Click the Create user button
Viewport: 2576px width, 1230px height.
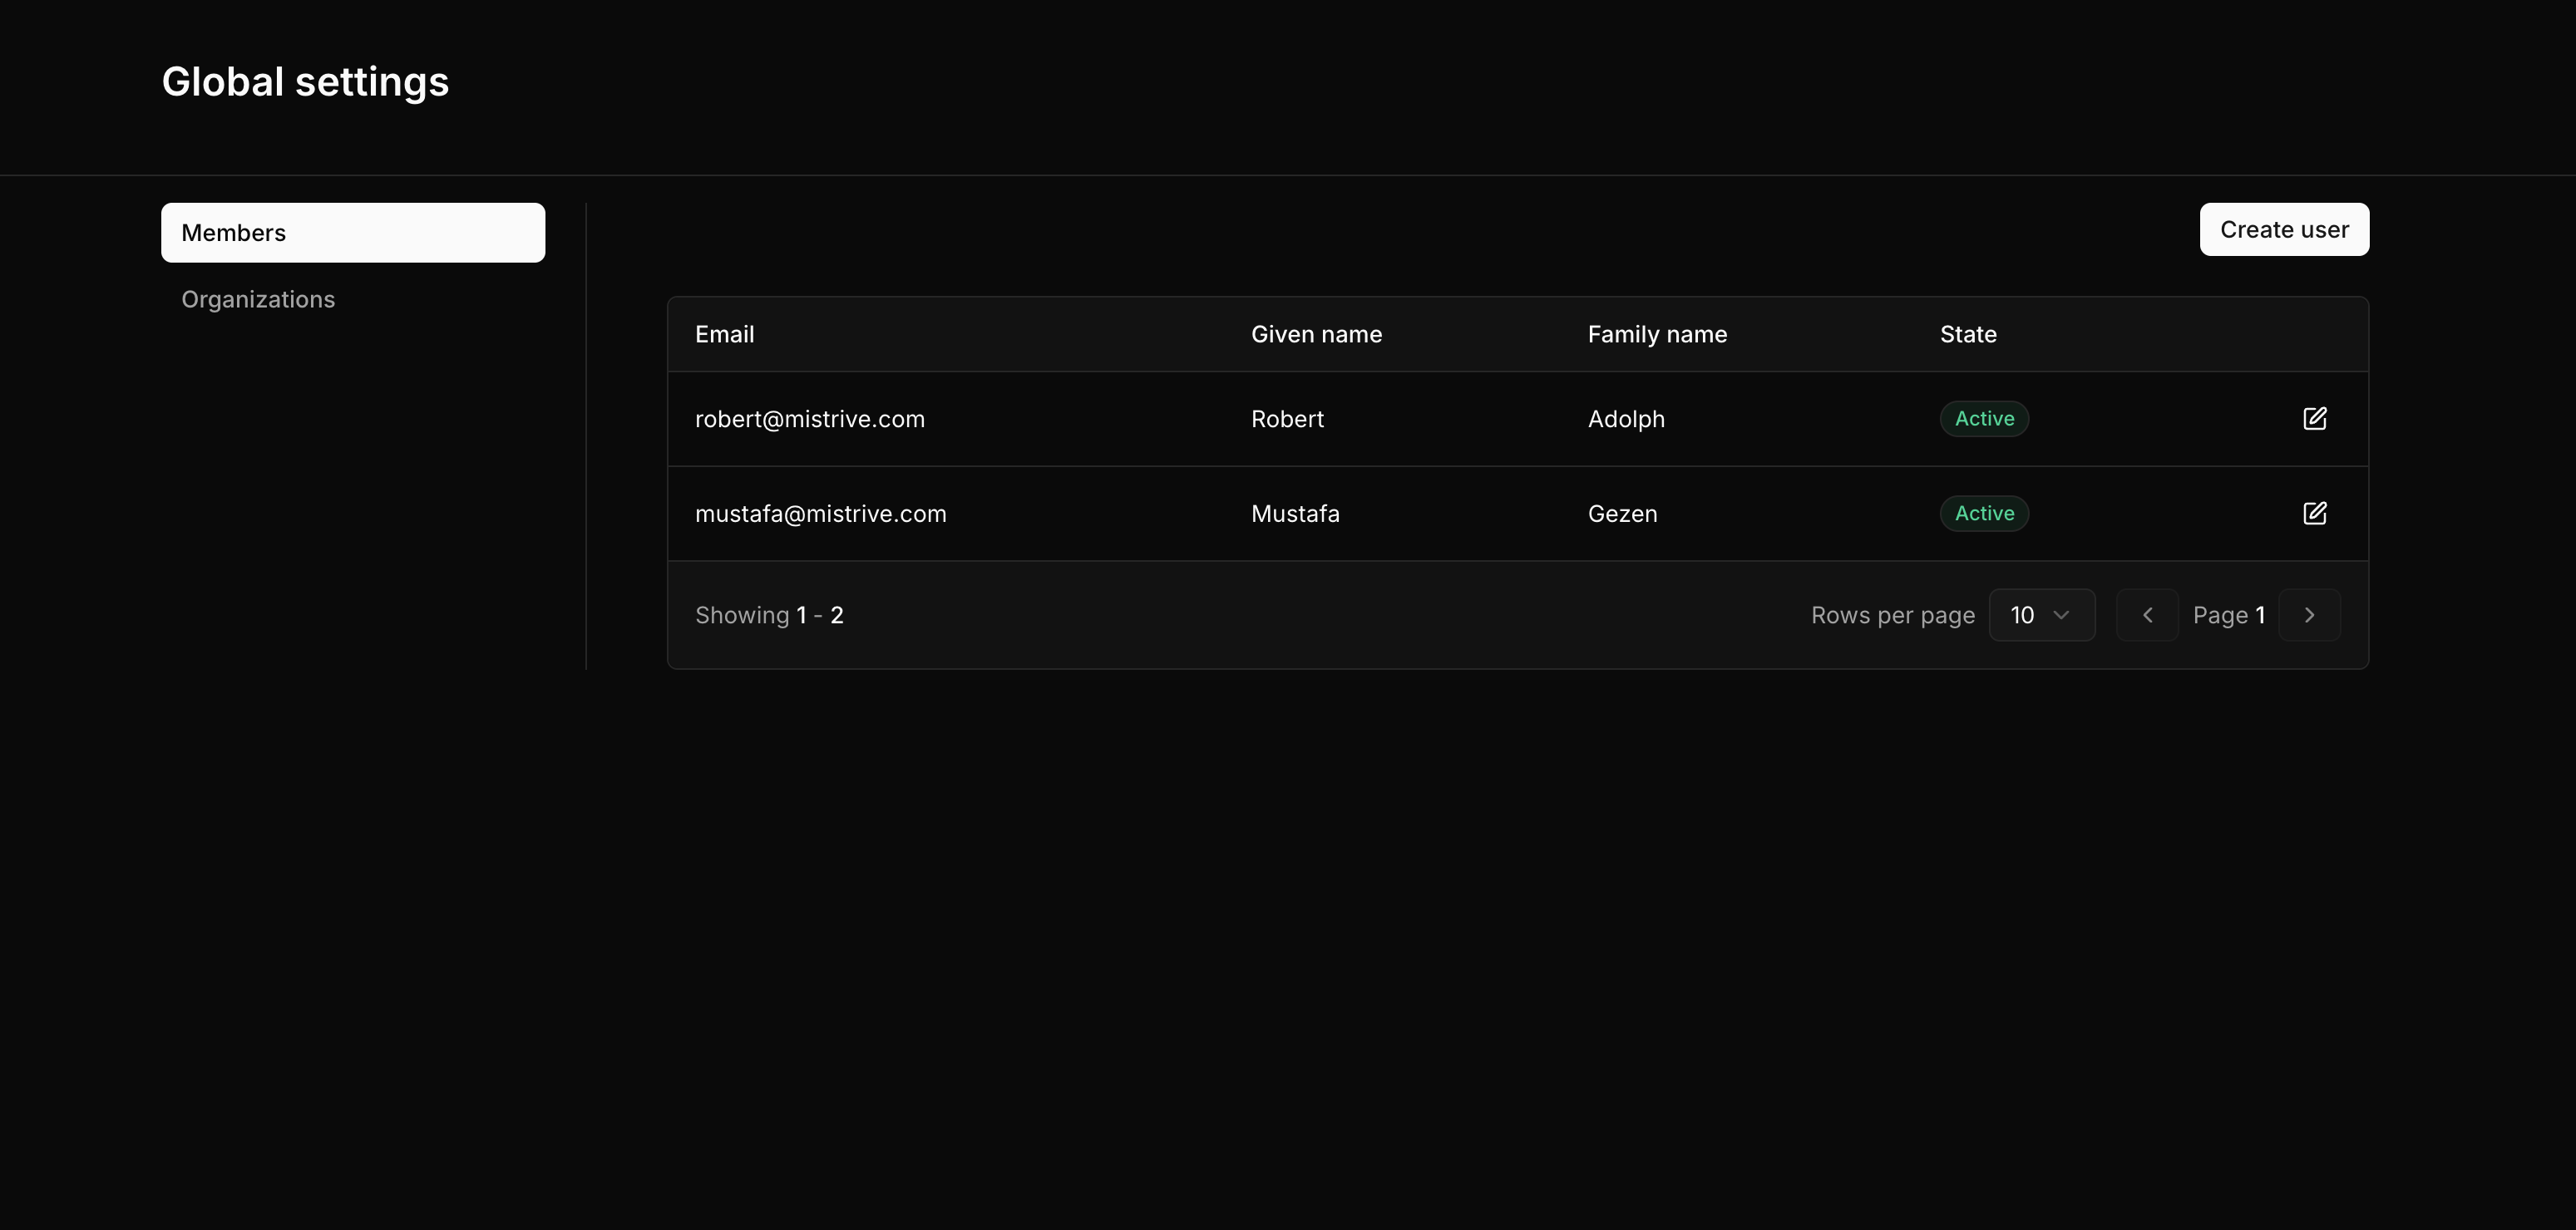[x=2283, y=229]
